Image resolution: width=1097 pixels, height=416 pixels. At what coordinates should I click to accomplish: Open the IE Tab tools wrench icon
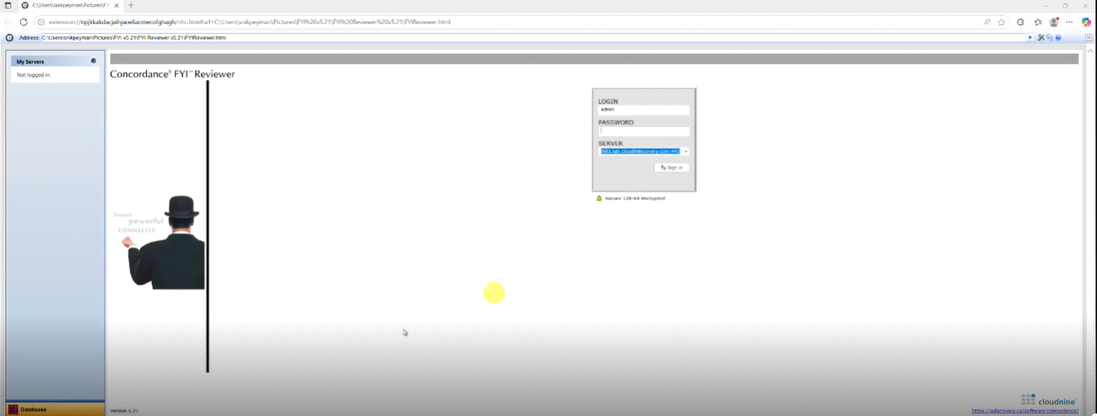(x=1041, y=37)
